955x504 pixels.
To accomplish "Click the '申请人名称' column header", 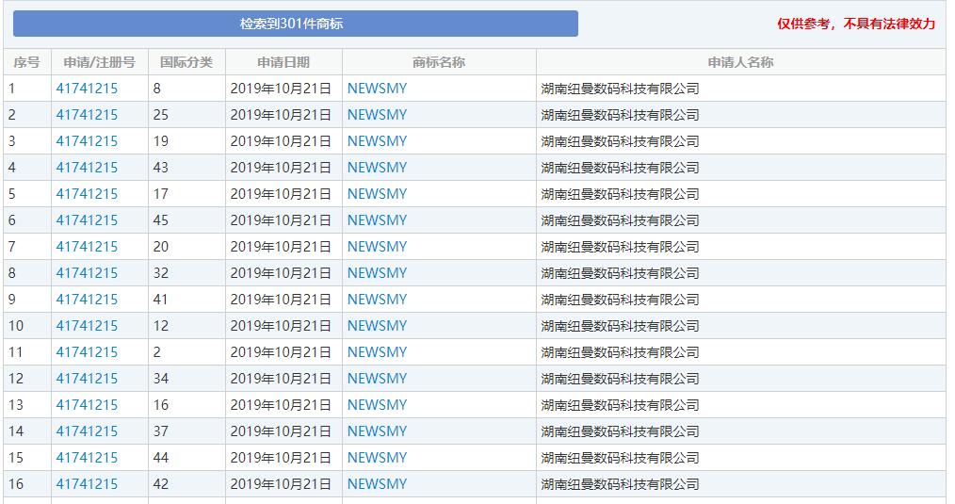I will (x=740, y=62).
